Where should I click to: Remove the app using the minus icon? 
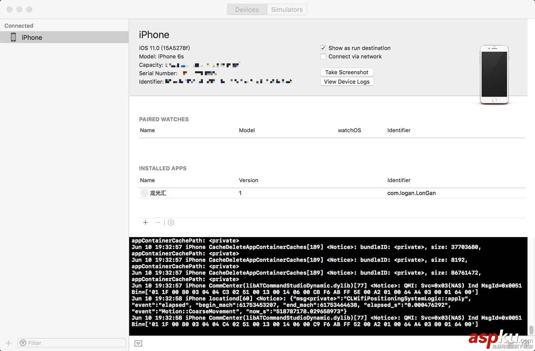point(158,222)
